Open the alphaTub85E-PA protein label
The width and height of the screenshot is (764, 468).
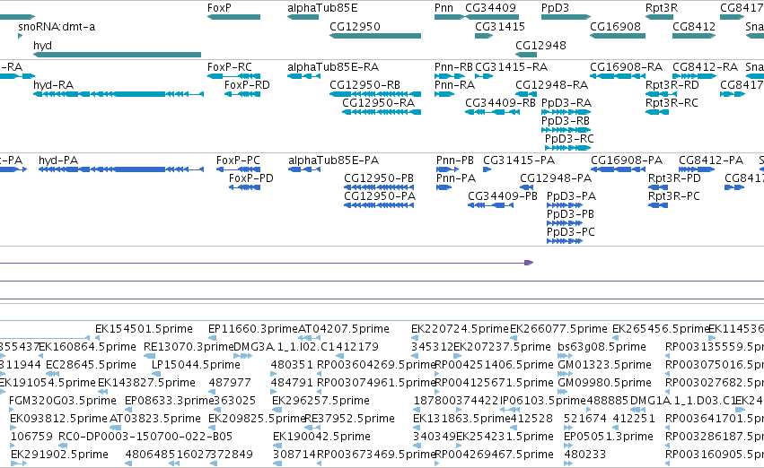click(x=334, y=160)
